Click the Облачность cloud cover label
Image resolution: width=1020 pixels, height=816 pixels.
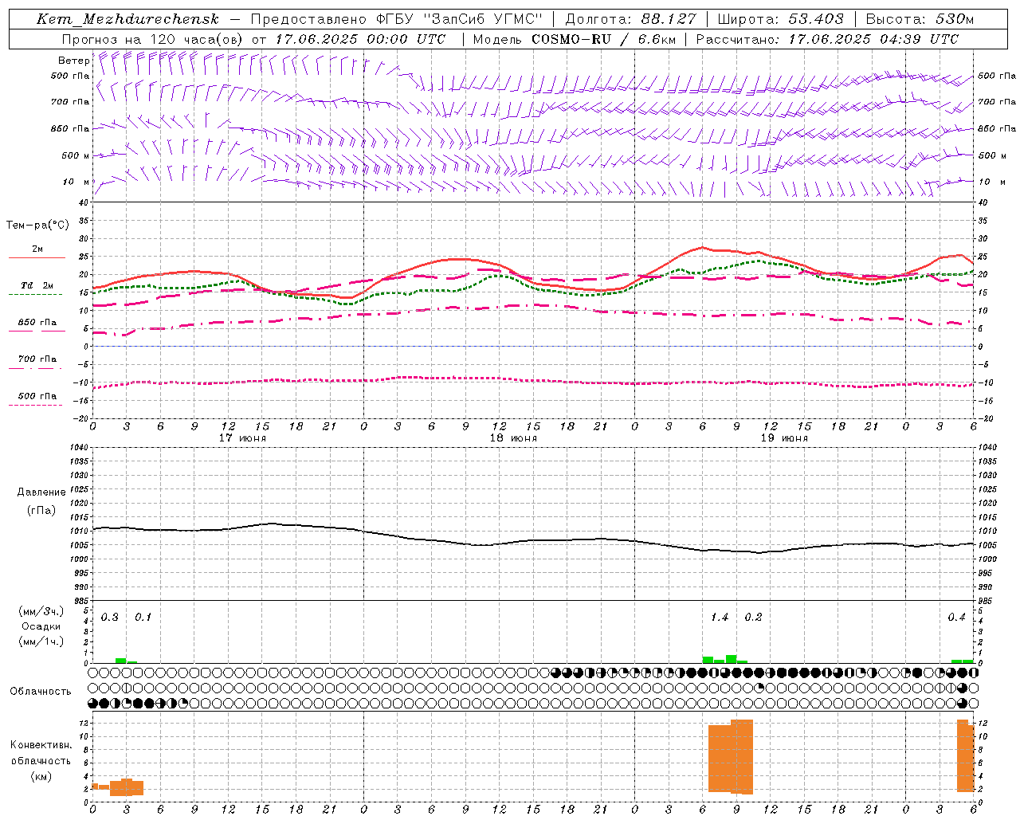[41, 692]
